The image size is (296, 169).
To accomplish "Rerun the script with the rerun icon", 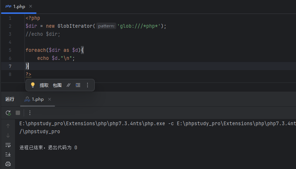I will (8, 113).
